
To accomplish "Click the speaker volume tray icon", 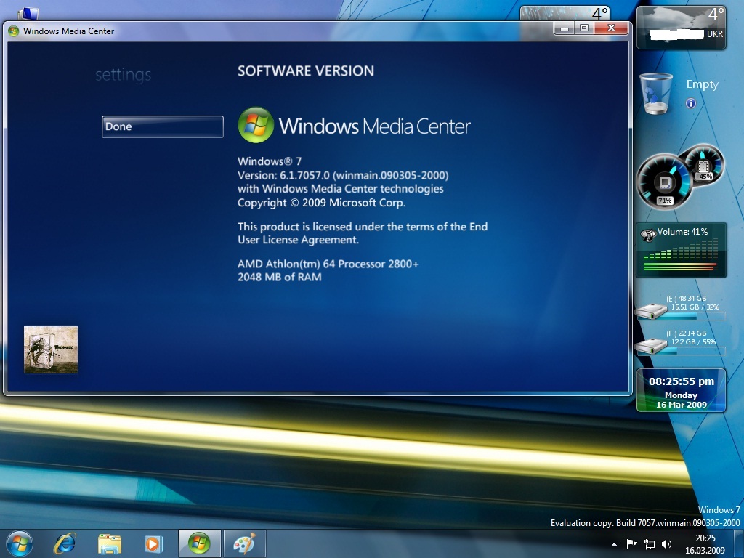I will pyautogui.click(x=667, y=544).
